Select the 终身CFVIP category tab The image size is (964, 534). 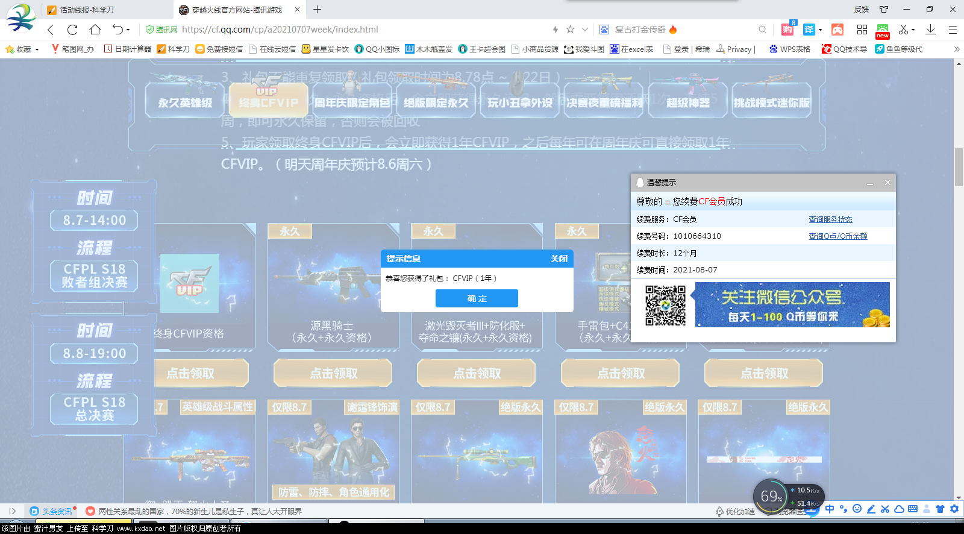[269, 99]
